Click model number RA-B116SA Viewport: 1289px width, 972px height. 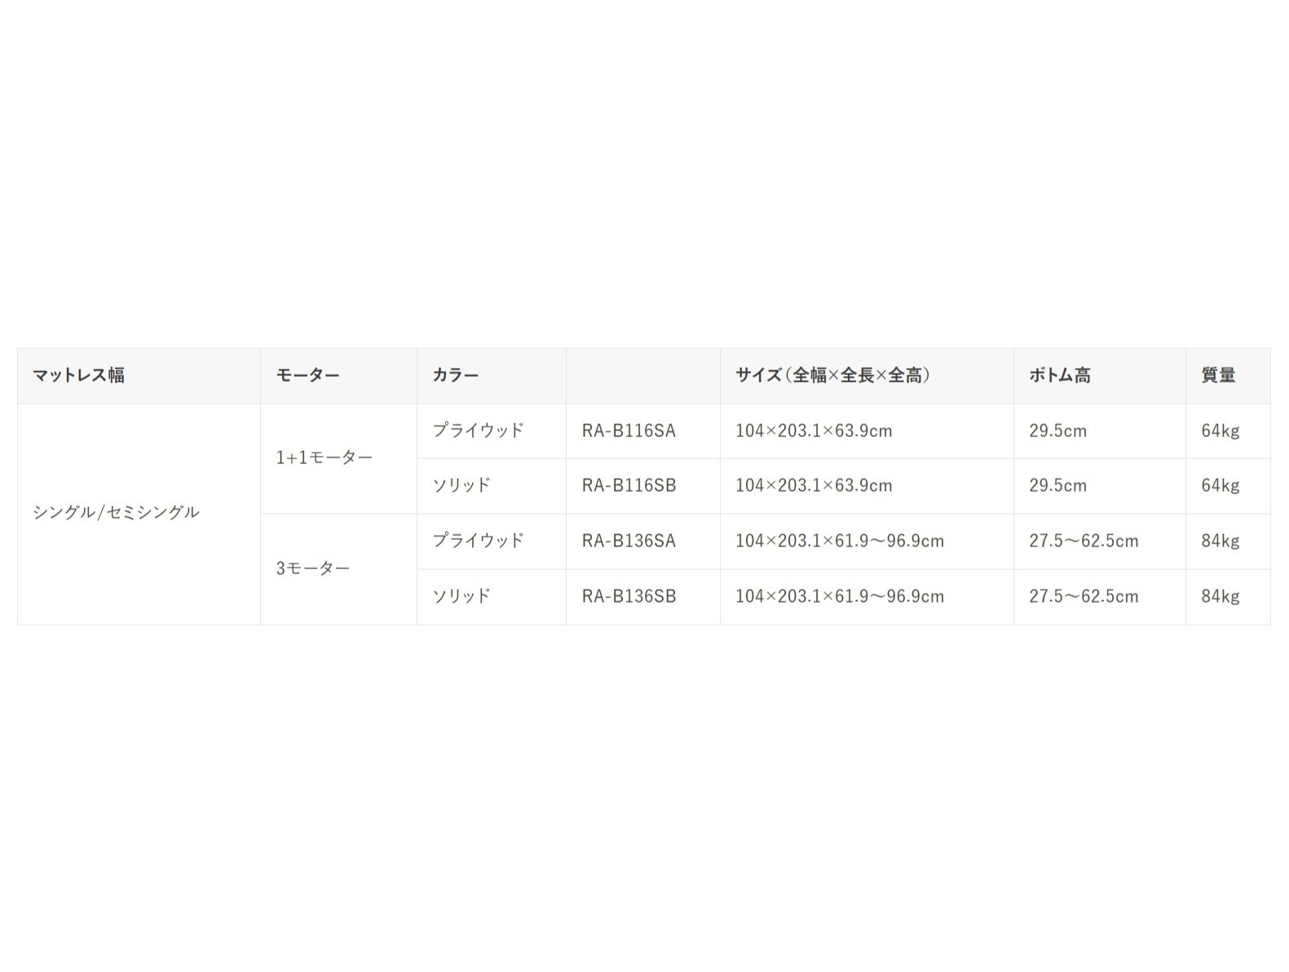coord(629,431)
